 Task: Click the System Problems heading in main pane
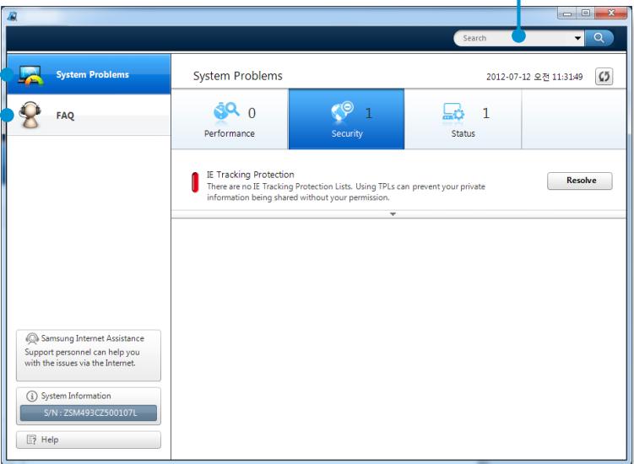tap(238, 76)
